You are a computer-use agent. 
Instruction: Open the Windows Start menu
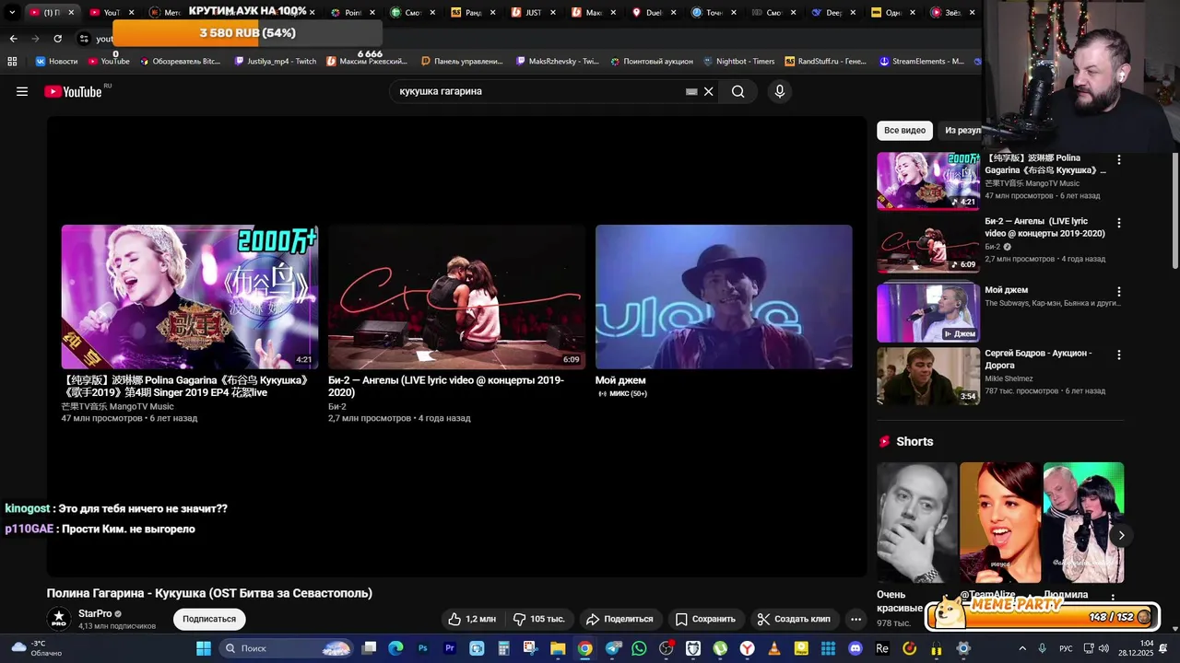point(204,648)
